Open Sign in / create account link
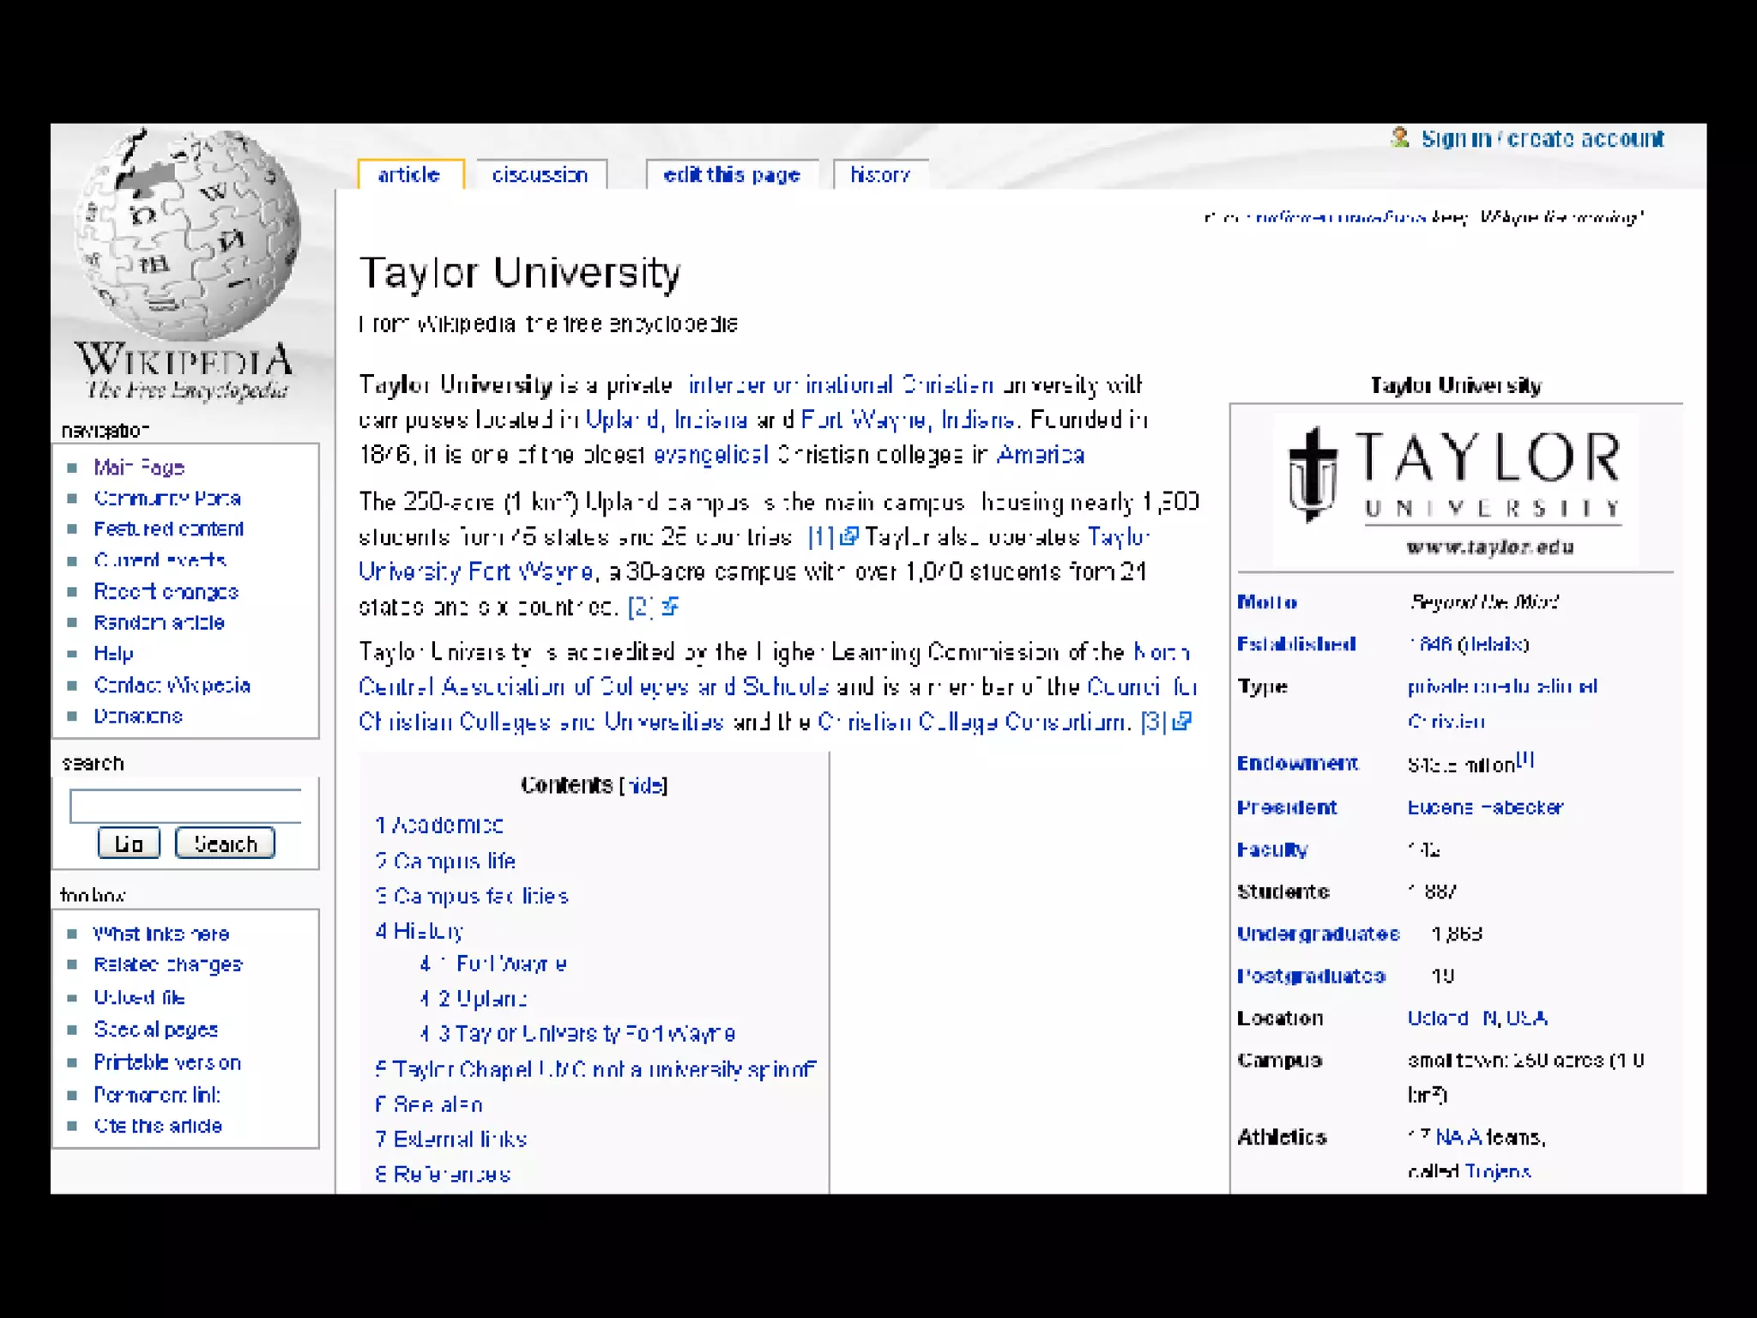Viewport: 1757px width, 1318px height. coord(1542,139)
